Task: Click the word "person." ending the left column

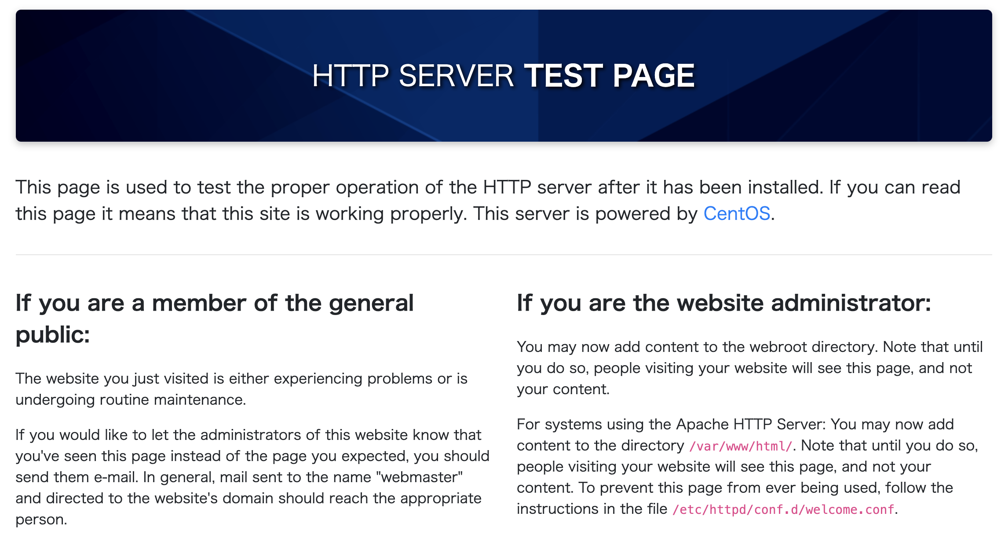Action: [41, 520]
